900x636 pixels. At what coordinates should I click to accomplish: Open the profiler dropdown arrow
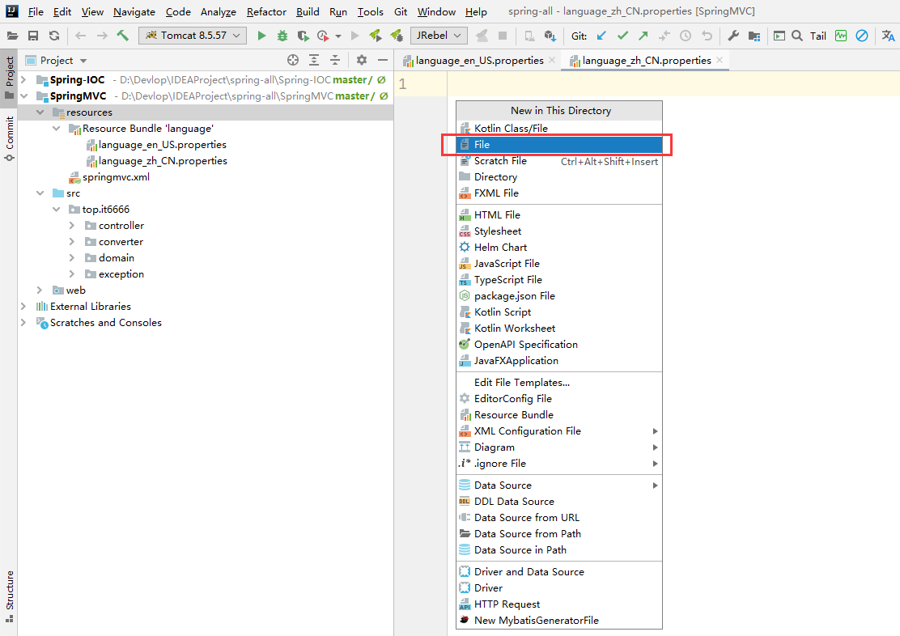[338, 36]
